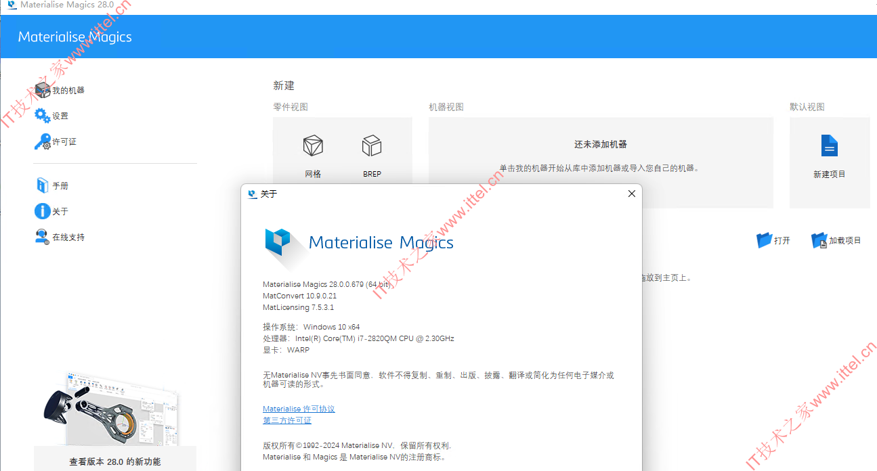
Task: Click the version 28.0 preview thumbnail
Action: 112,407
